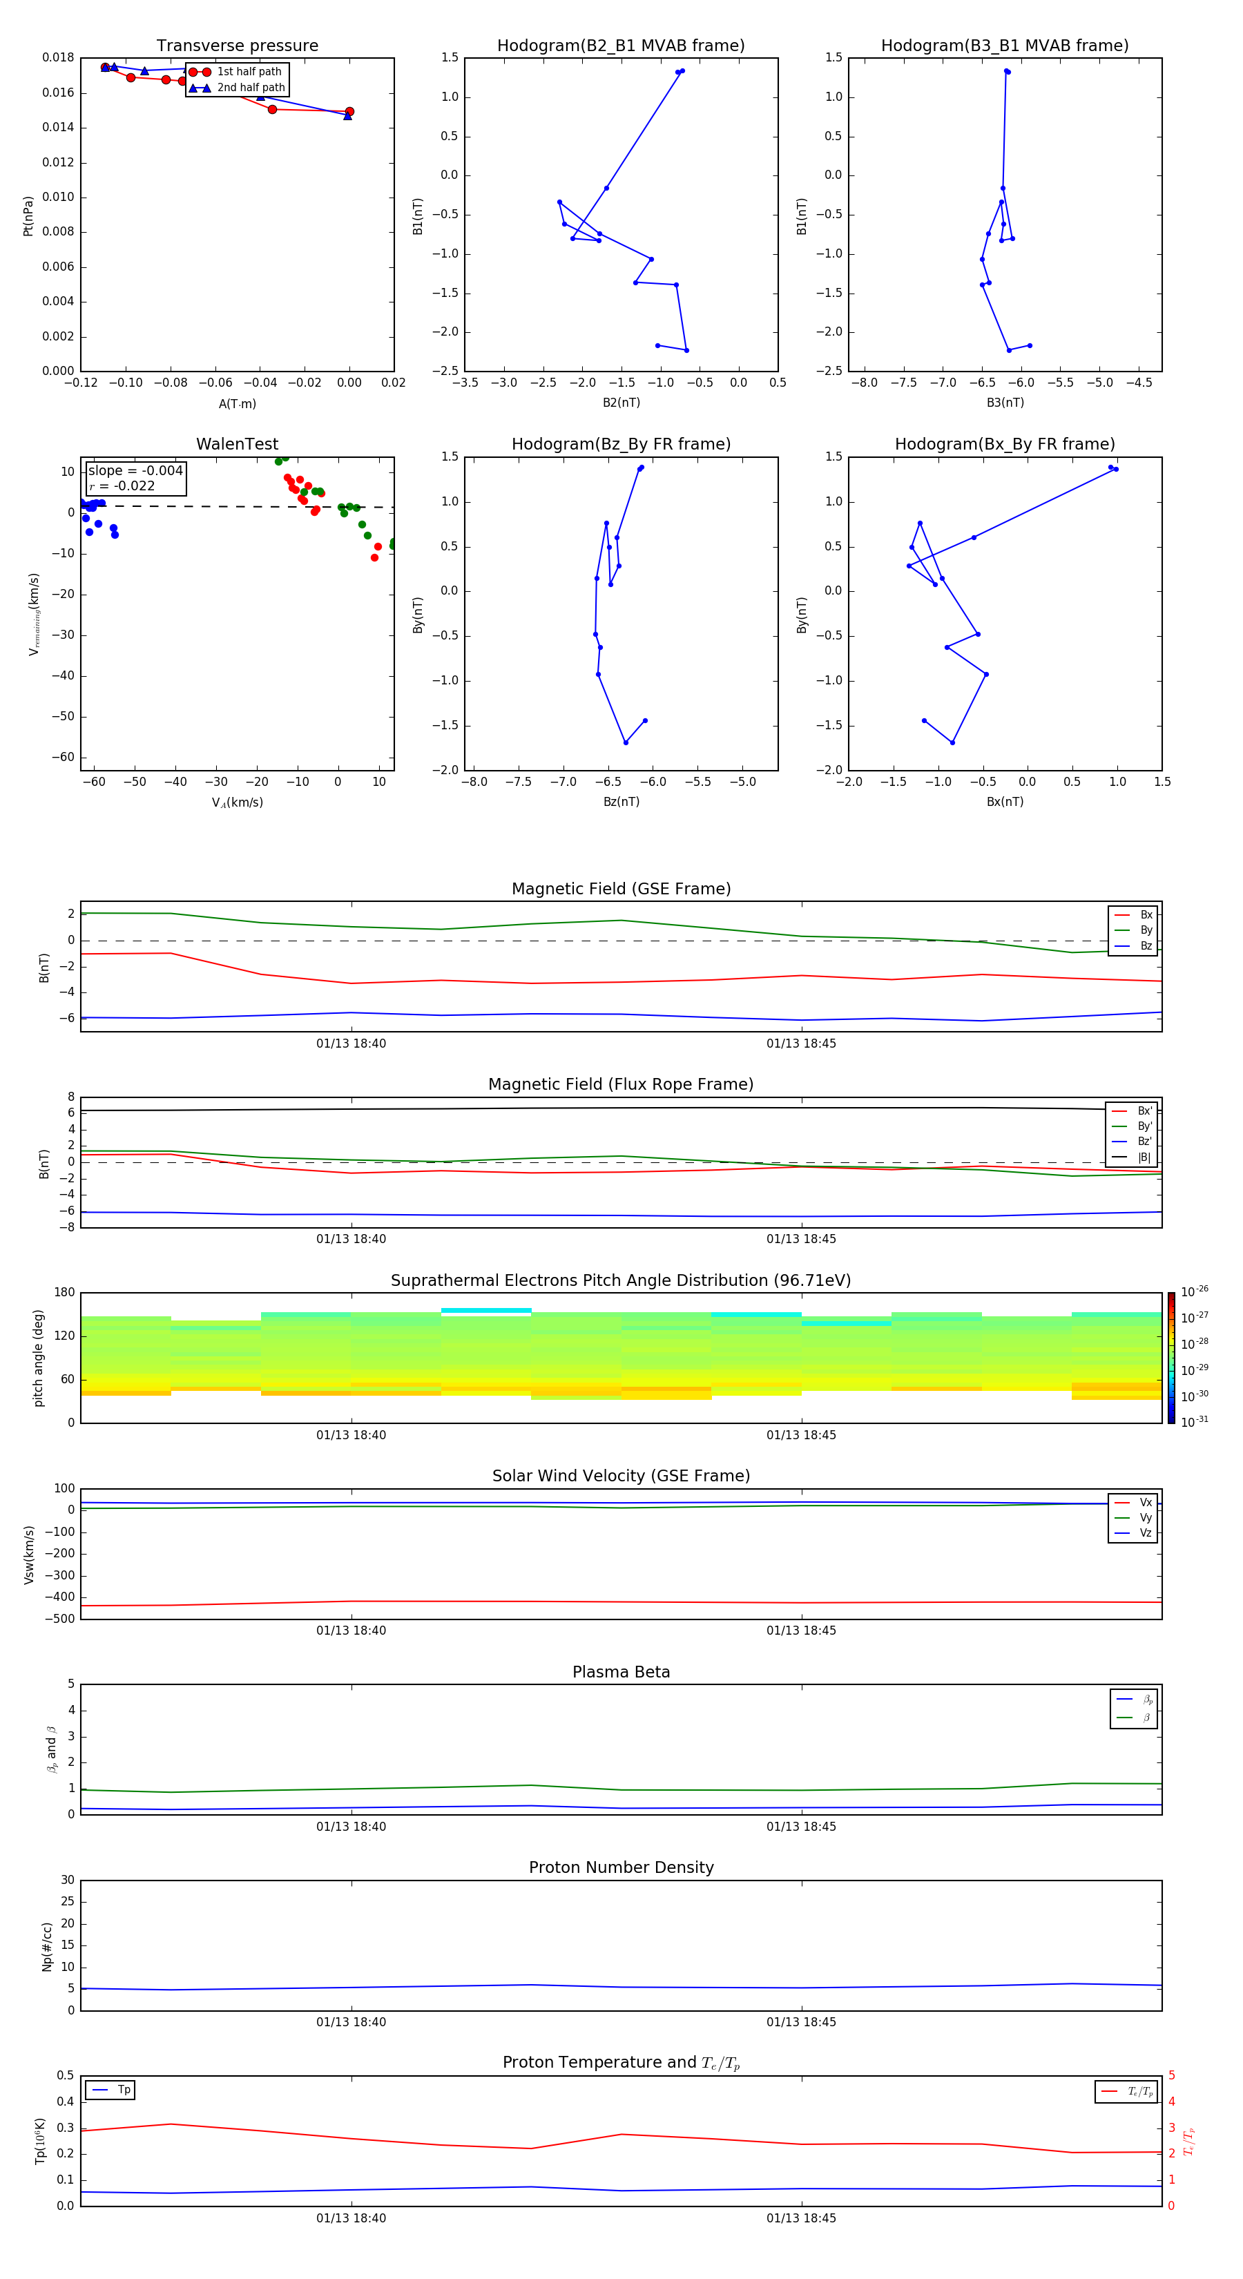Click the 'B2(nT)' x-axis label
The width and height of the screenshot is (1243, 2279).
pyautogui.click(x=621, y=403)
